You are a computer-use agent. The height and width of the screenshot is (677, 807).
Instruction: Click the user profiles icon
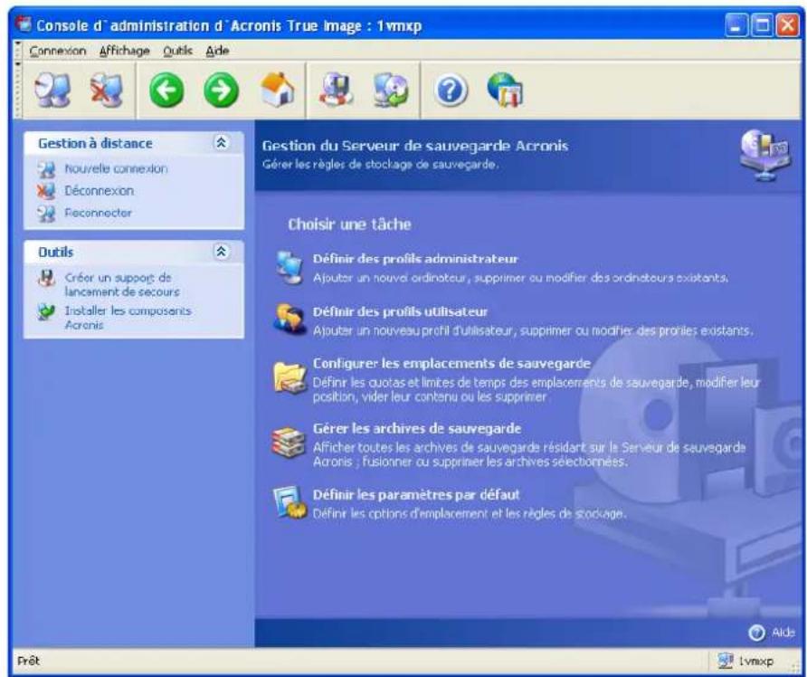(x=290, y=319)
